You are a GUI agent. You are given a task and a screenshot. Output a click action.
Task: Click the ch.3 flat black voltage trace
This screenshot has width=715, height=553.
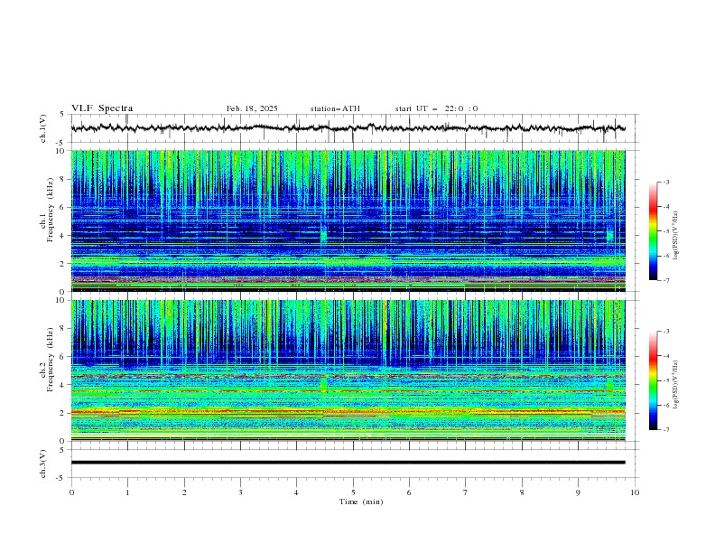pyautogui.click(x=348, y=463)
